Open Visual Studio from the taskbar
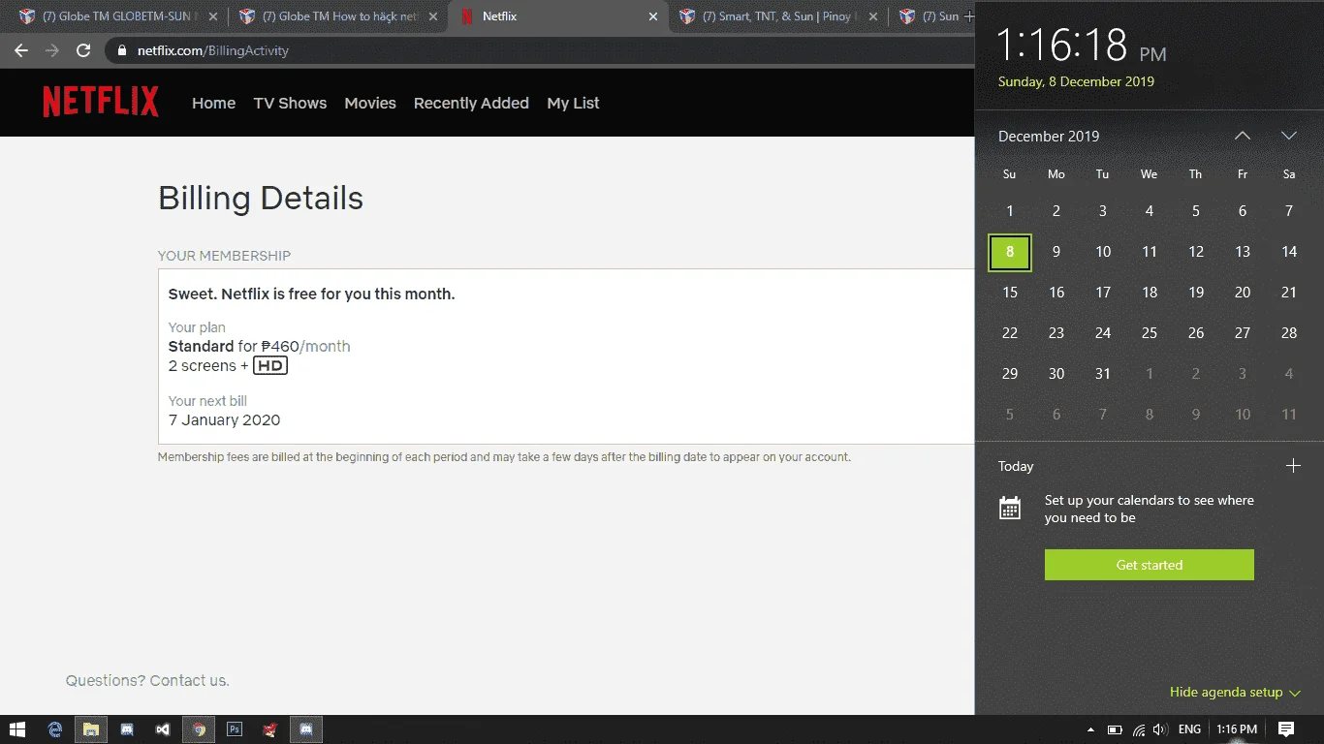Viewport: 1324px width, 744px height. pos(162,729)
